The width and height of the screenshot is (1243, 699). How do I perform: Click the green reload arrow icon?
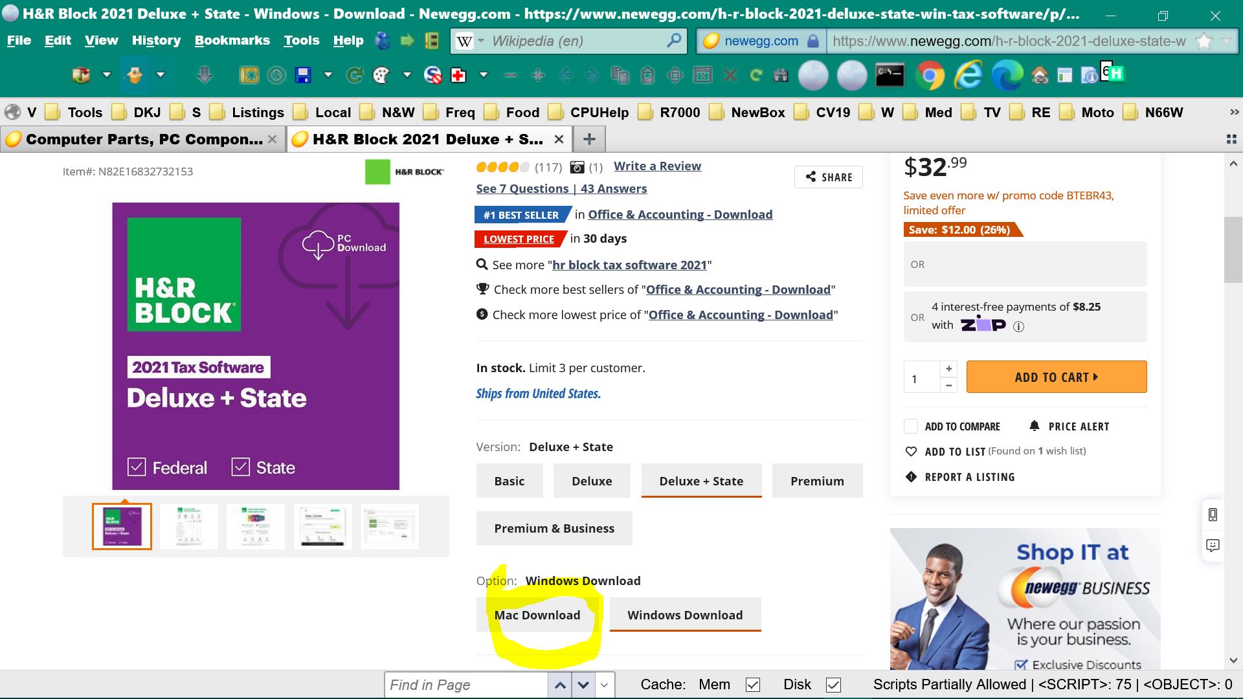click(354, 76)
